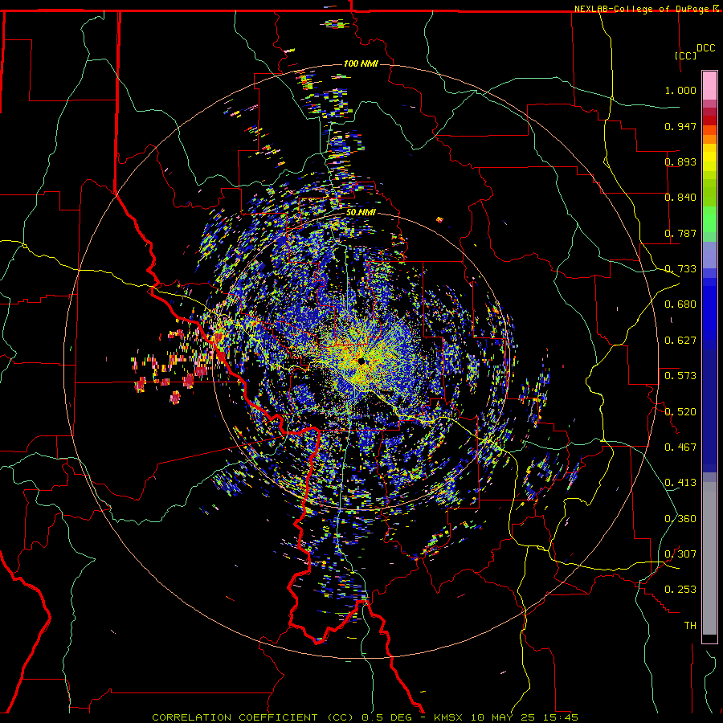The width and height of the screenshot is (723, 723).
Task: Click the 0.787 legend value
Action: pyautogui.click(x=680, y=233)
